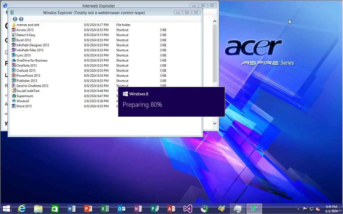The width and height of the screenshot is (343, 214).
Task: Click date 2/6/2023 8:36 PM
Action: [96, 101]
